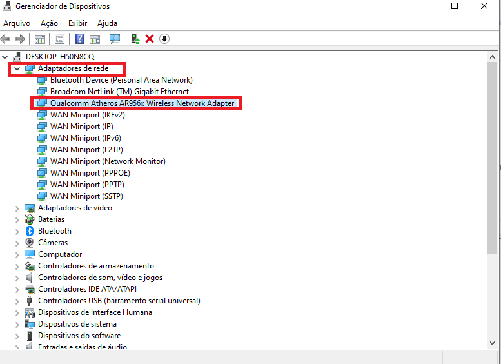Image resolution: width=501 pixels, height=364 pixels.
Task: Open the Ação menu
Action: click(49, 23)
